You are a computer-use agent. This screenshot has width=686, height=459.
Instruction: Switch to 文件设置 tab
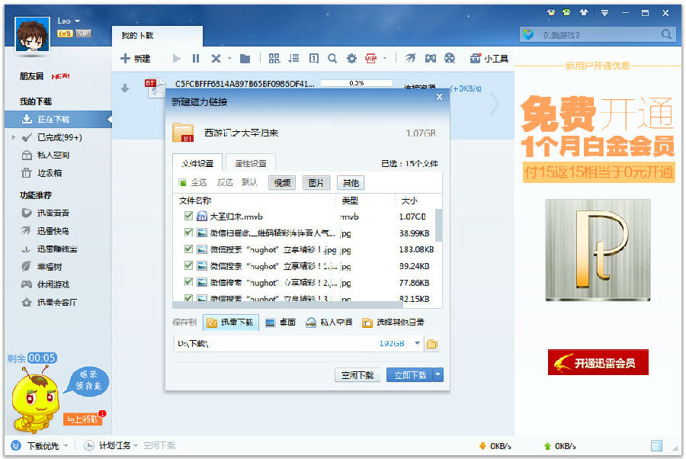coord(197,163)
